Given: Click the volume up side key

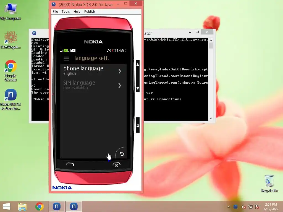Looking at the screenshot, I should [138, 65].
